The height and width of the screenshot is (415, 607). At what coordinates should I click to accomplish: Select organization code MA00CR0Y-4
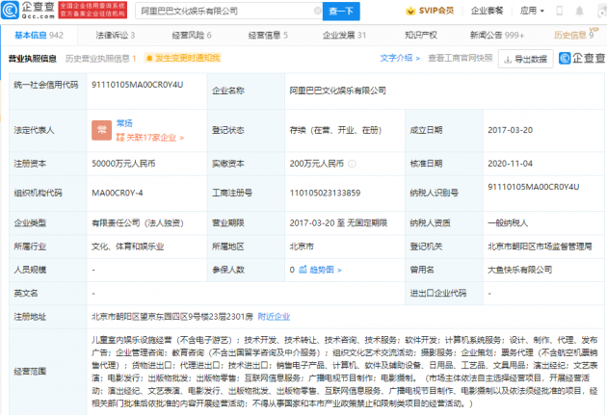(118, 193)
